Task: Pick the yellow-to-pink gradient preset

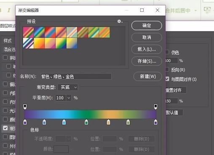Action: 50,43
